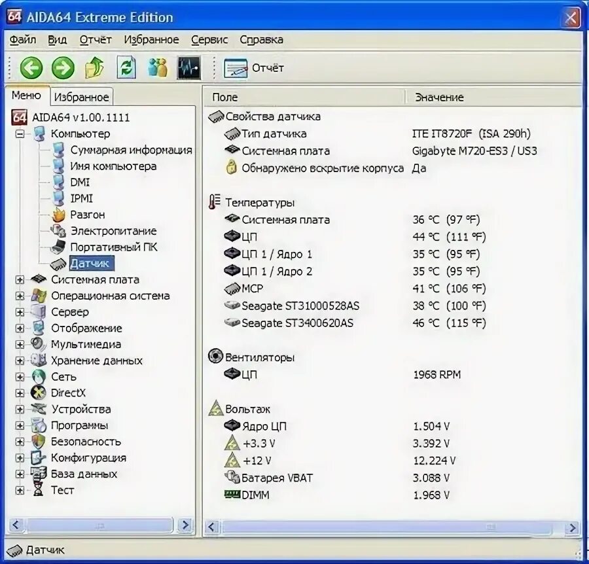Expand the База данных tree node
589x564 pixels.
coord(20,474)
